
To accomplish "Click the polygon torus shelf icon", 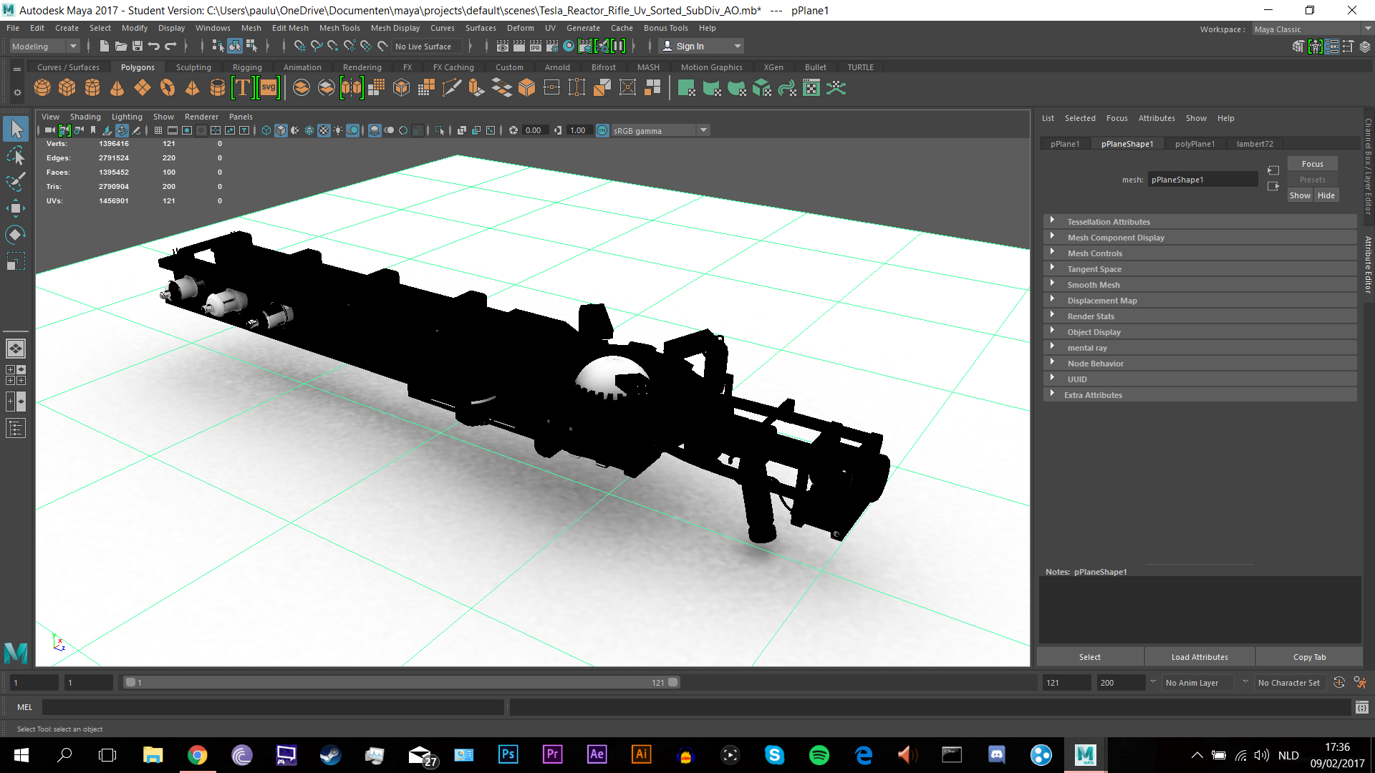I will click(168, 88).
